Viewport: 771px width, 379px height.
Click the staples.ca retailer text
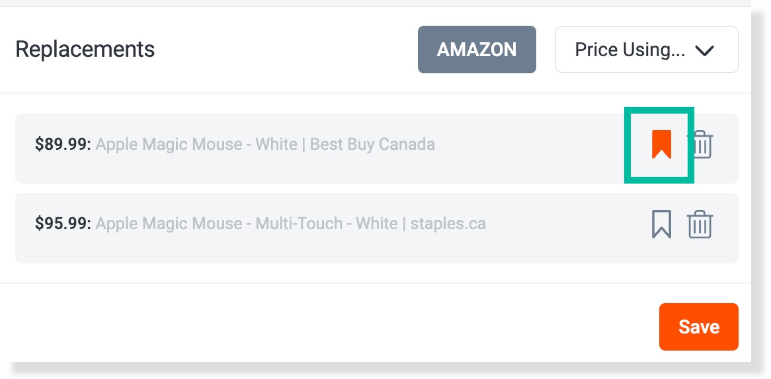point(448,224)
